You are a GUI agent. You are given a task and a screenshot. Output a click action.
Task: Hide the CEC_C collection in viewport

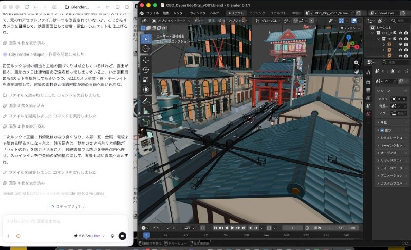click(400, 33)
